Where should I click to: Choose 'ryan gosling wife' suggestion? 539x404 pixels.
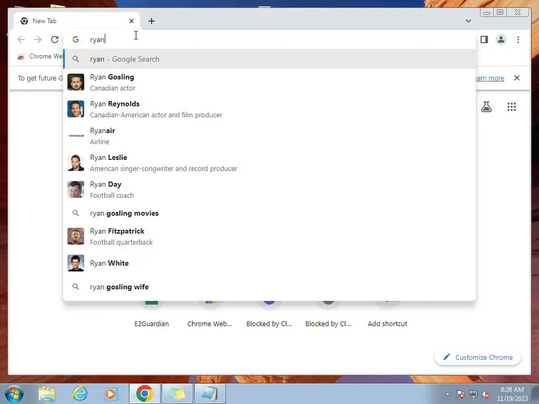[269, 287]
